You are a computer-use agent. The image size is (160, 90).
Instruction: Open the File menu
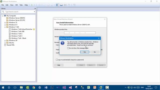click(x=2, y=5)
